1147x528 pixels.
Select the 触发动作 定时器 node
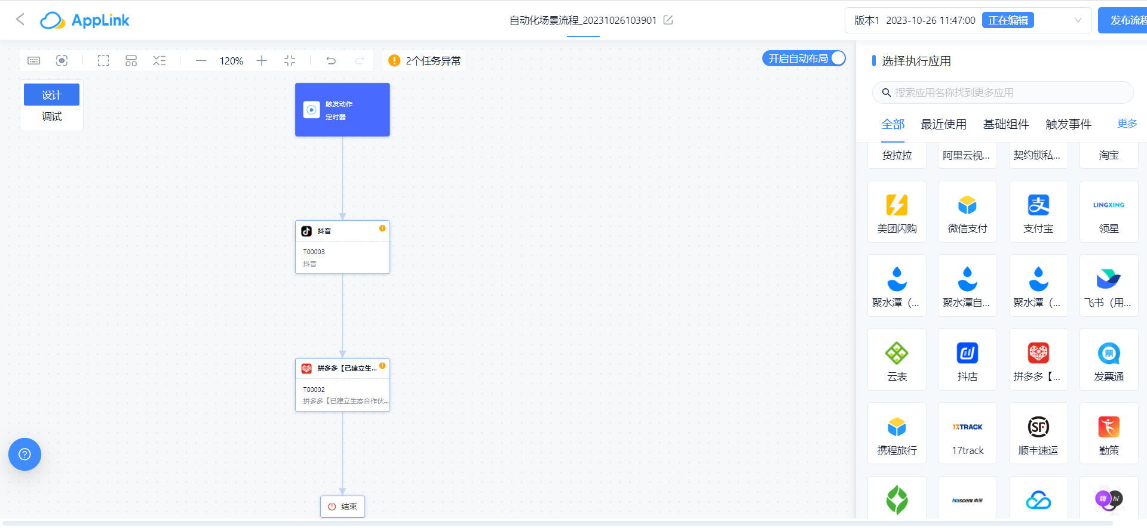[342, 110]
